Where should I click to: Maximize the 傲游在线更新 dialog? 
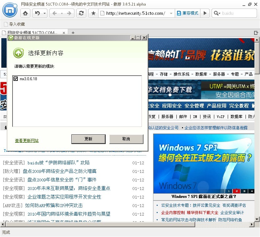(138, 38)
